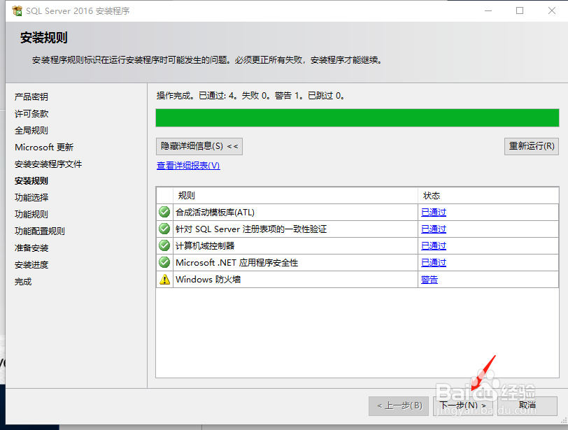
Task: Open 已通过 link for SQL Server 注册表项 row
Action: (x=434, y=229)
